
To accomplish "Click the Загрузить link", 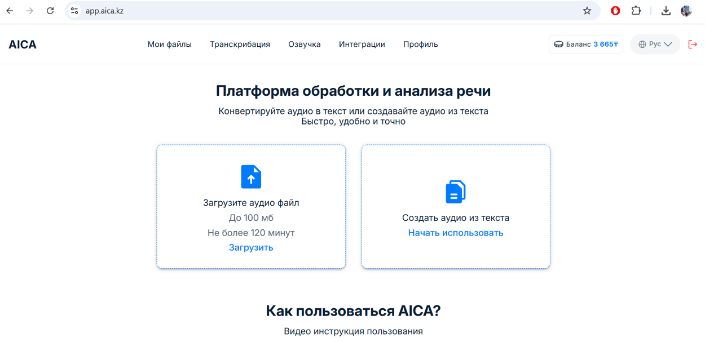I will coord(251,247).
